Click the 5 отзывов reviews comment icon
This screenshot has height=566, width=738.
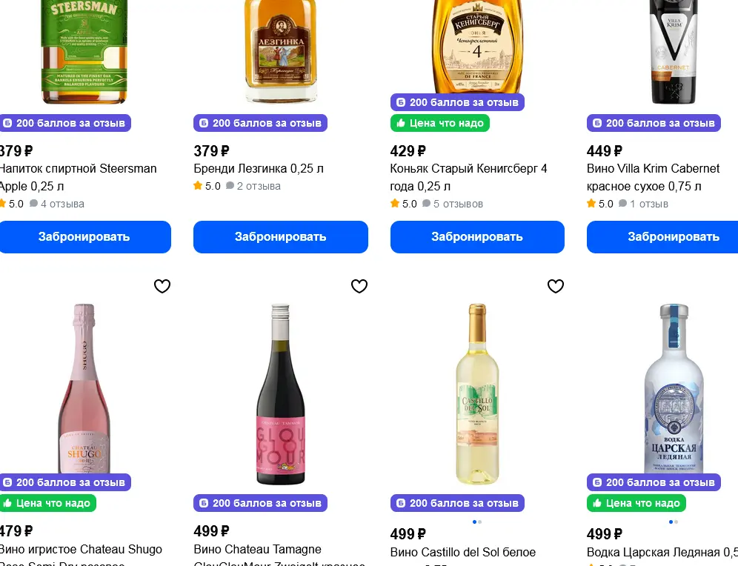427,204
